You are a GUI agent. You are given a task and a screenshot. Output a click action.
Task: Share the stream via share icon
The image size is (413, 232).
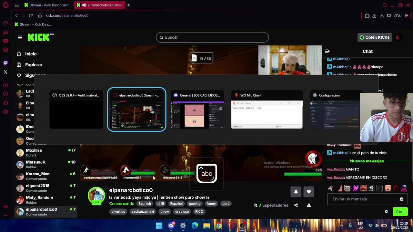point(296,205)
